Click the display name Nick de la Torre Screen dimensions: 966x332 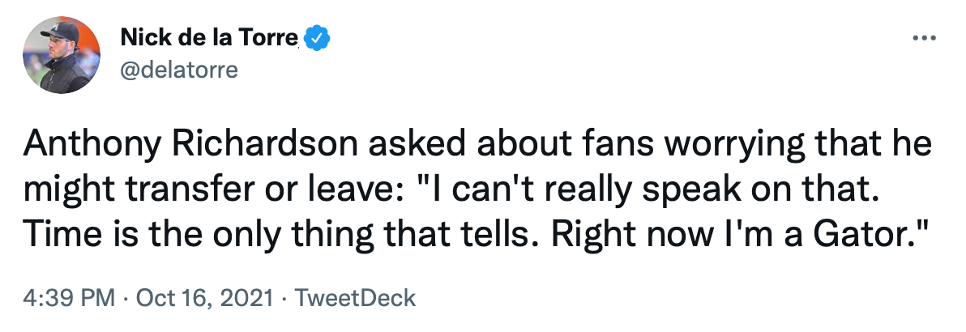coord(210,37)
